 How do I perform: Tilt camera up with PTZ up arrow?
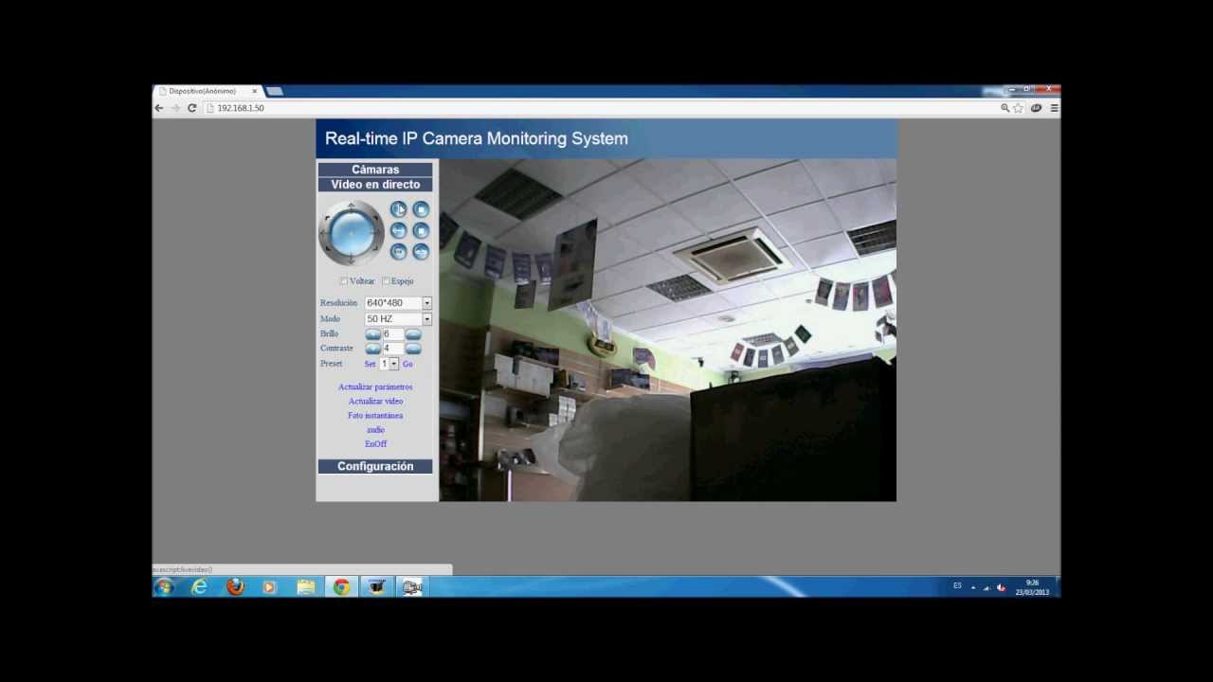[352, 206]
